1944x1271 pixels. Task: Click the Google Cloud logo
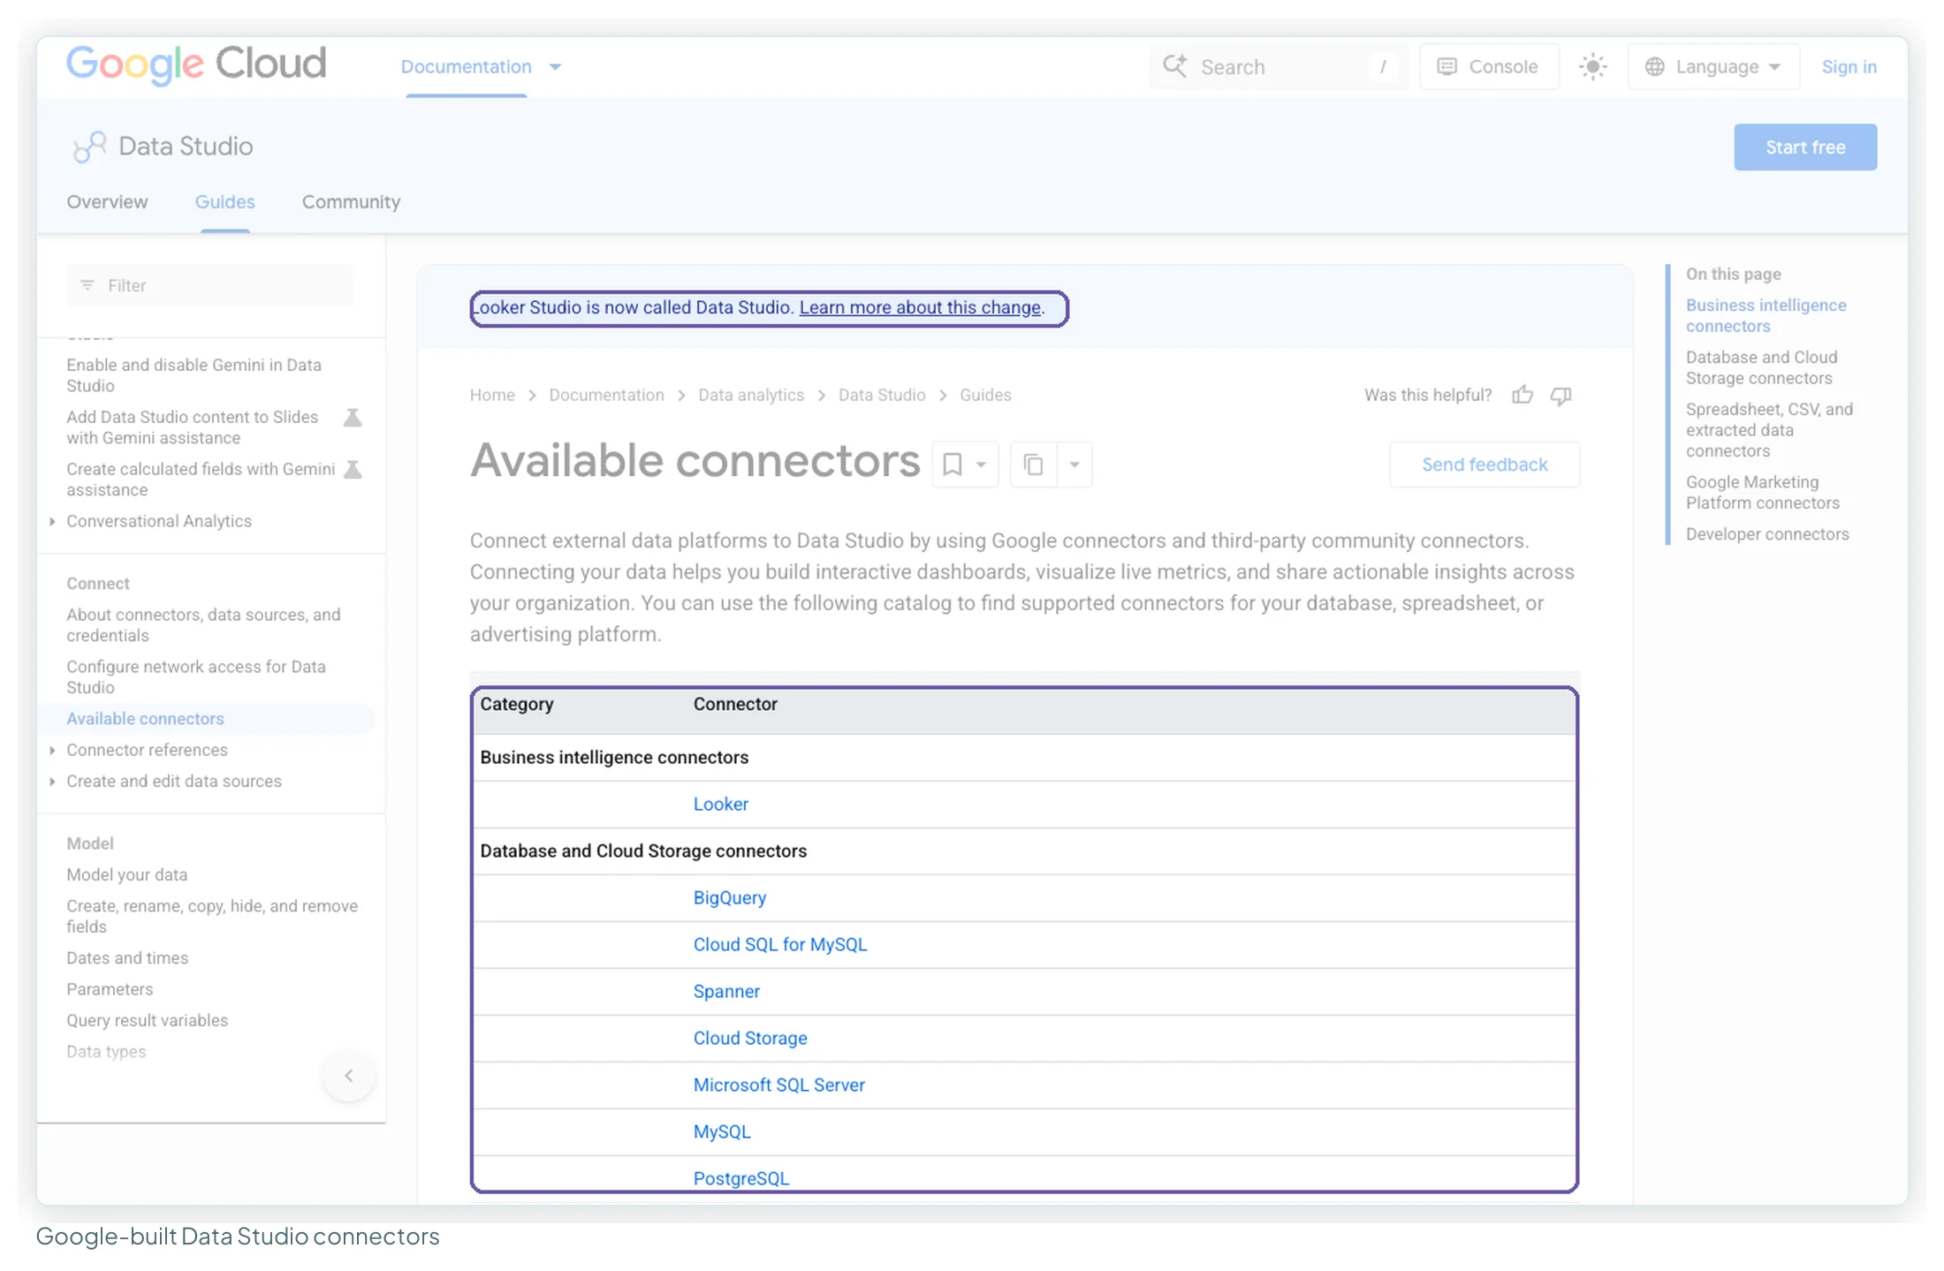(x=196, y=64)
